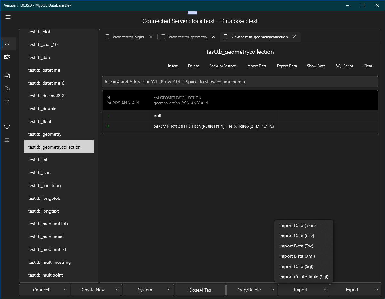Viewport: 385px width, 299px height.
Task: Select test.tb_datetime in table list
Action: click(x=59, y=70)
